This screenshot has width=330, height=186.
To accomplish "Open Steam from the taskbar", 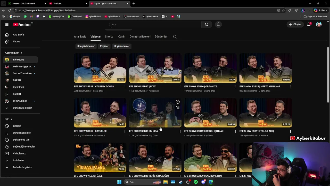I will pyautogui.click(x=180, y=182).
